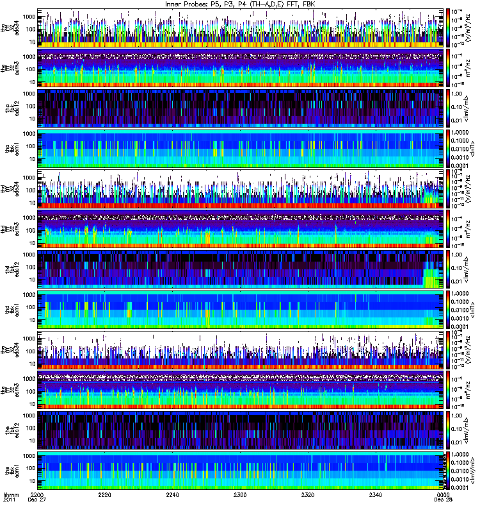Screen dimensions: 480x513
Task: Click the thd edc34 FFT spectrogram panel
Action: 241,189
